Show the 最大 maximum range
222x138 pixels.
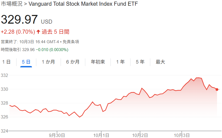160,62
